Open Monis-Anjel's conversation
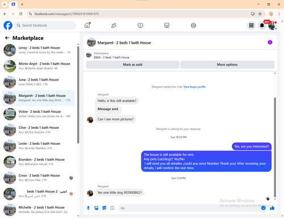Screen dimensions: 284x218 (39, 66)
